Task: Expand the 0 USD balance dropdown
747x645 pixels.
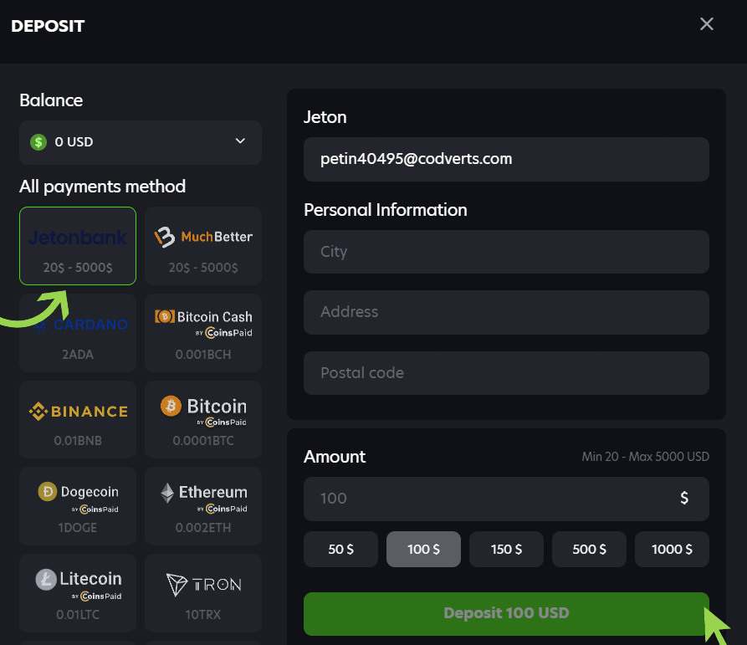Action: point(141,142)
